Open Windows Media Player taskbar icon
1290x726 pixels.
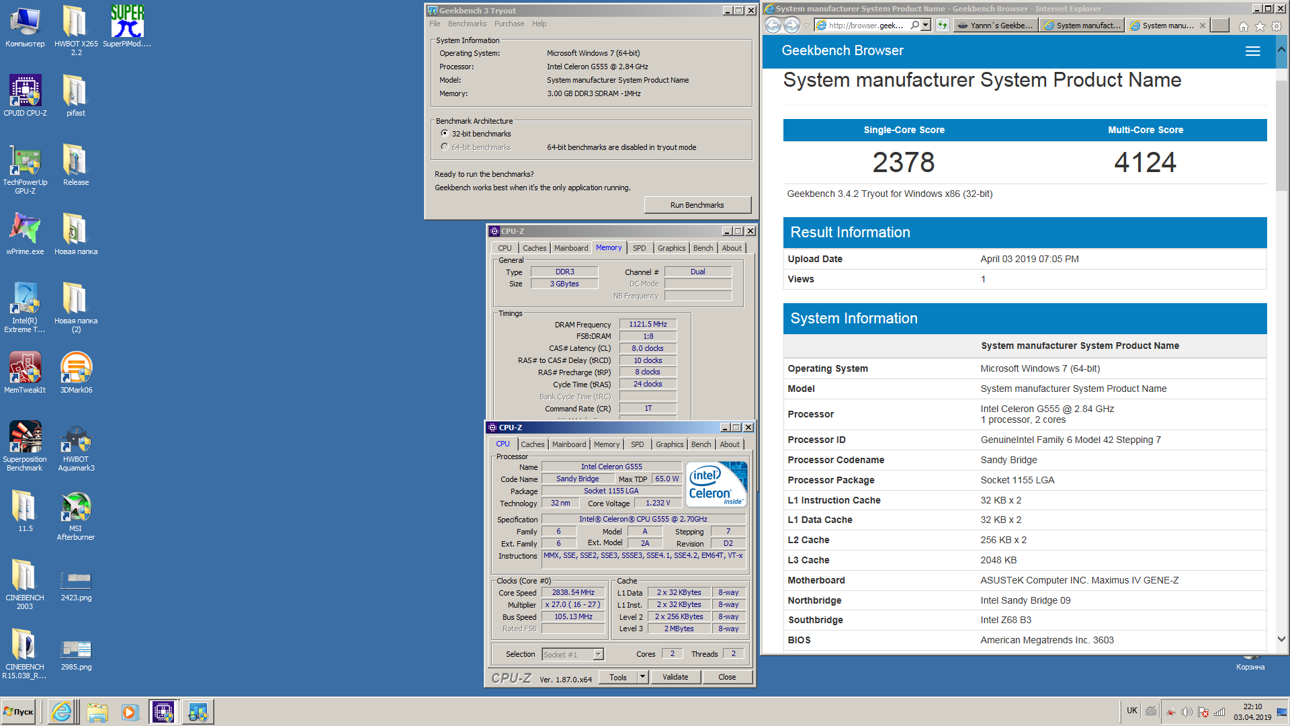[x=130, y=712]
